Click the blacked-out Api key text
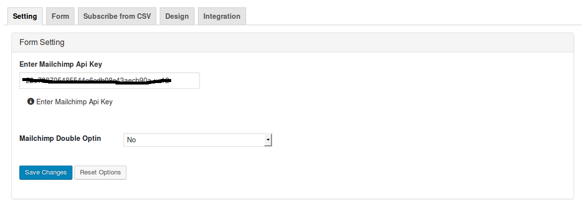This screenshot has height=213, width=582. 97,80
